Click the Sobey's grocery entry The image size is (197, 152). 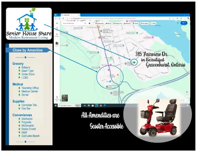coord(26,67)
